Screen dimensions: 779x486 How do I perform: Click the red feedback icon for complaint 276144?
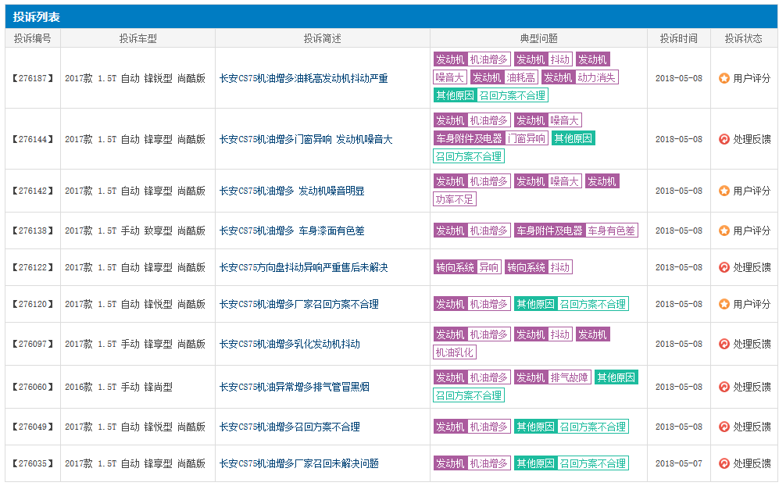pyautogui.click(x=724, y=139)
